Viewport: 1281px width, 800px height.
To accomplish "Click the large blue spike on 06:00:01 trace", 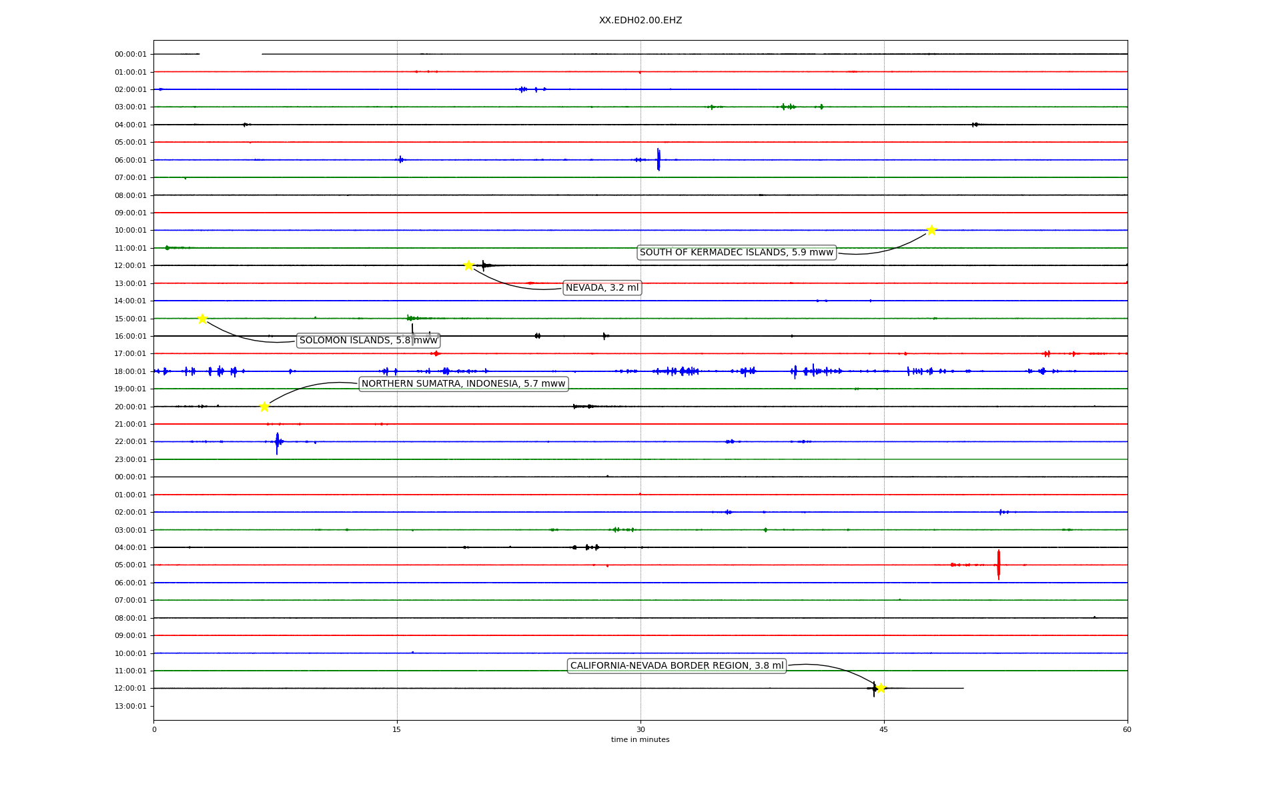I will (658, 160).
